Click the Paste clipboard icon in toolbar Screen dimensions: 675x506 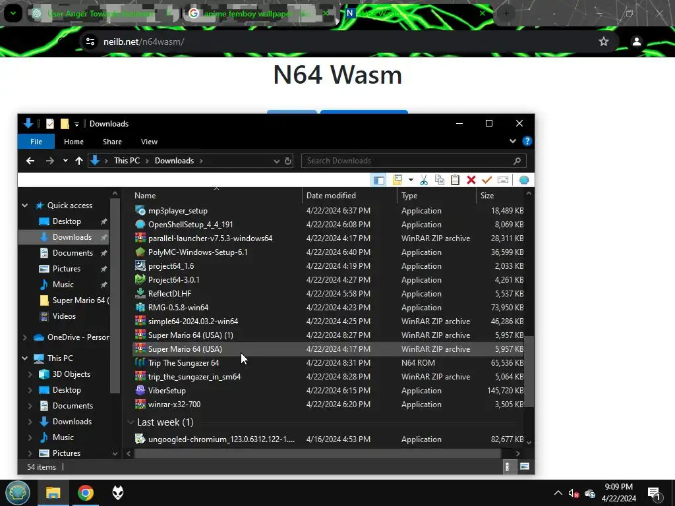point(455,180)
